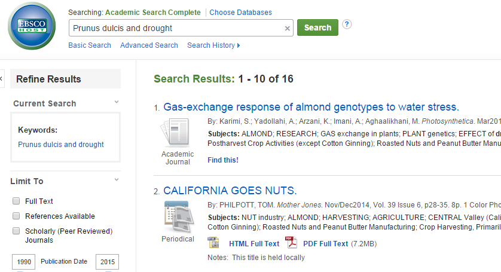
Task: Click the EBSCOhost logo
Action: tap(31, 27)
